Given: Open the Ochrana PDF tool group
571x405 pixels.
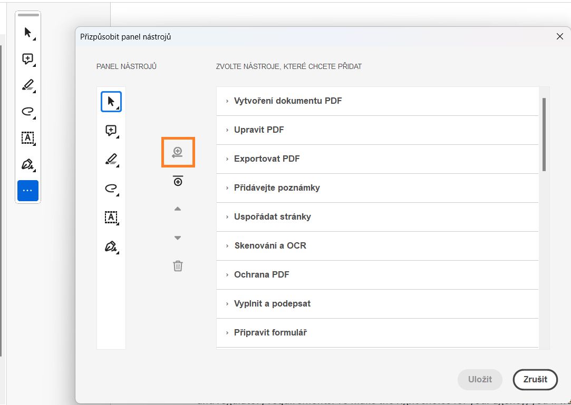Looking at the screenshot, I should coord(262,275).
